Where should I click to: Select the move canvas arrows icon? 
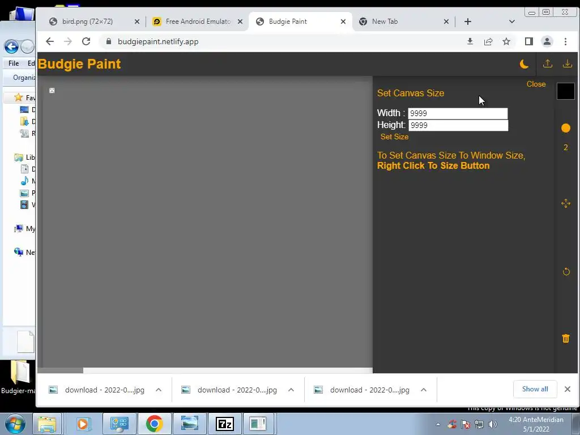[x=566, y=203]
